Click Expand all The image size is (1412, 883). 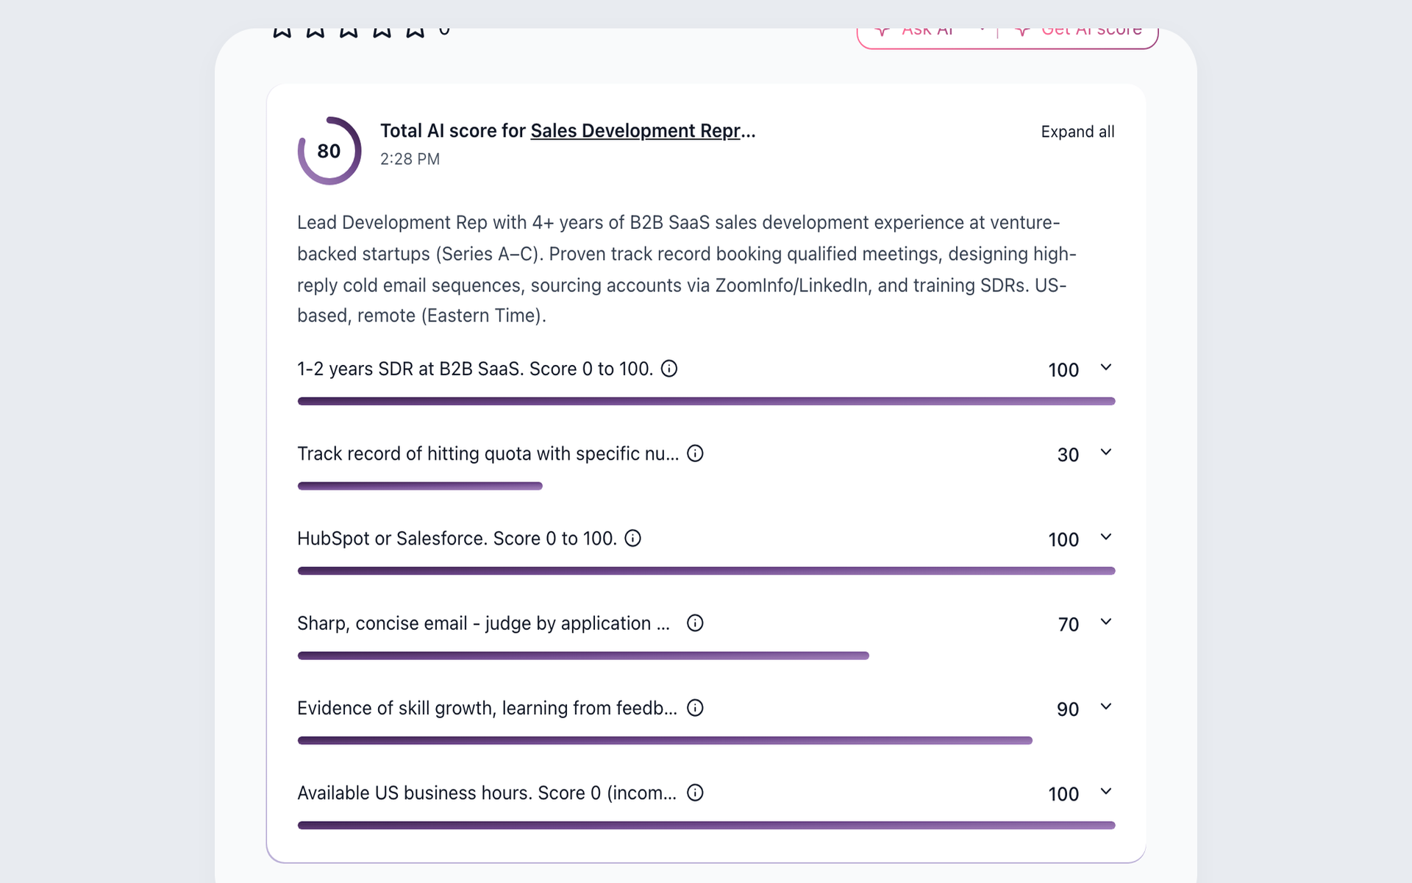click(x=1077, y=132)
